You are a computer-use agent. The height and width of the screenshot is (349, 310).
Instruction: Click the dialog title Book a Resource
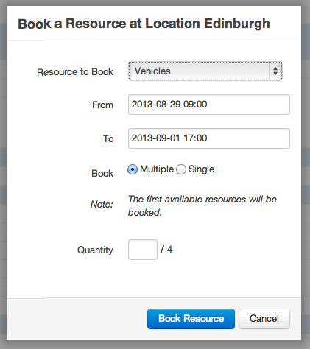click(144, 24)
